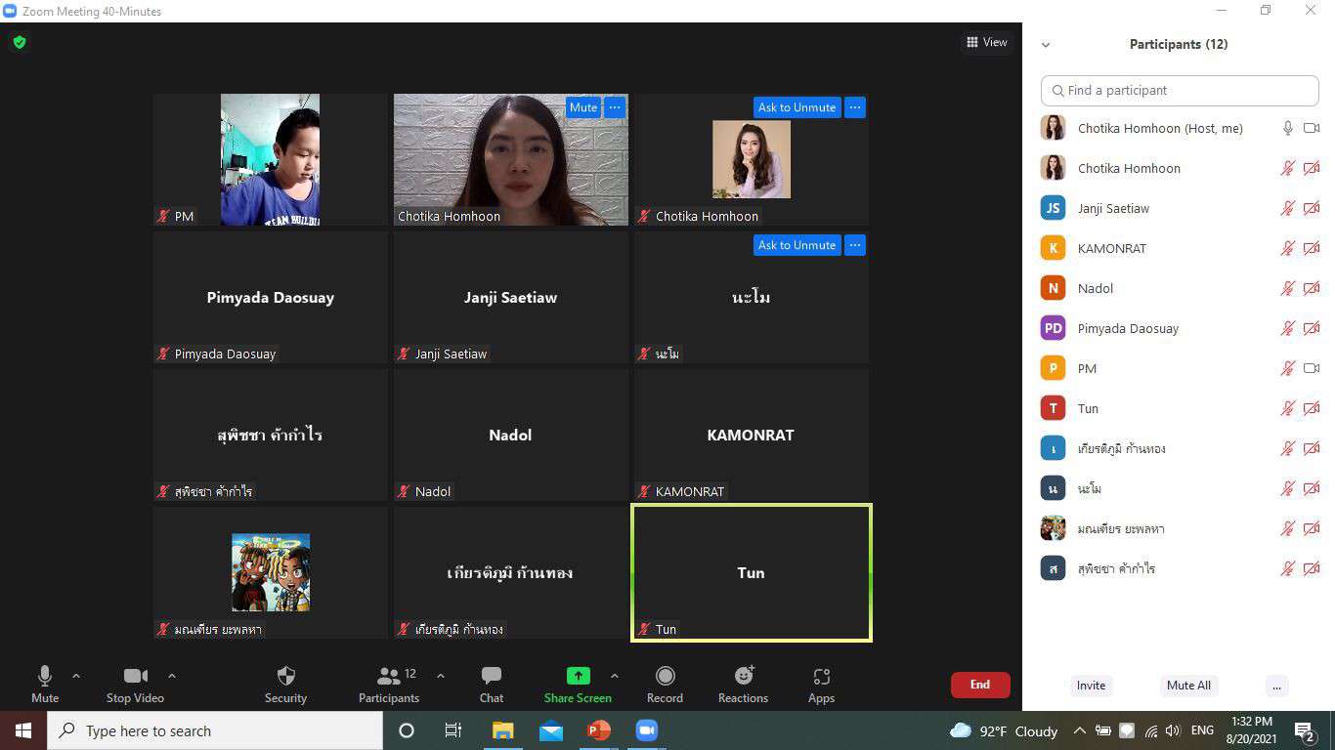Expand audio options arrow next to Mute
Image resolution: width=1335 pixels, height=750 pixels.
pos(76,676)
